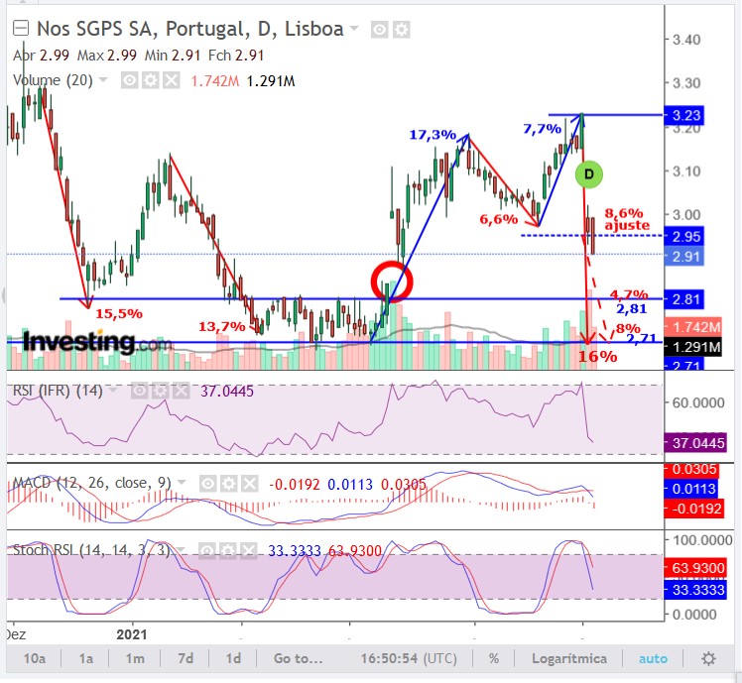Click the red circle breakout annotation
This screenshot has width=742, height=683.
392,282
